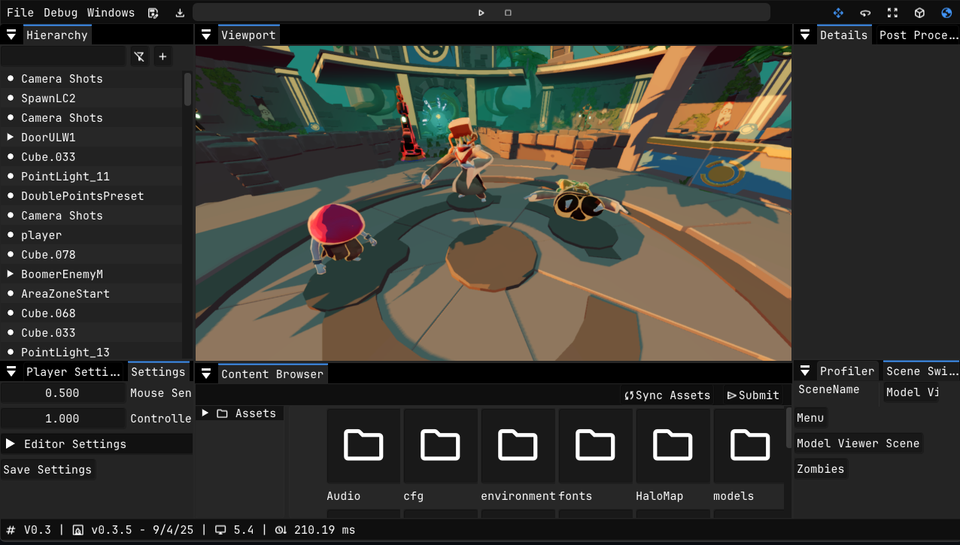Expand the Editor Settings section
This screenshot has height=545, width=960.
11,444
